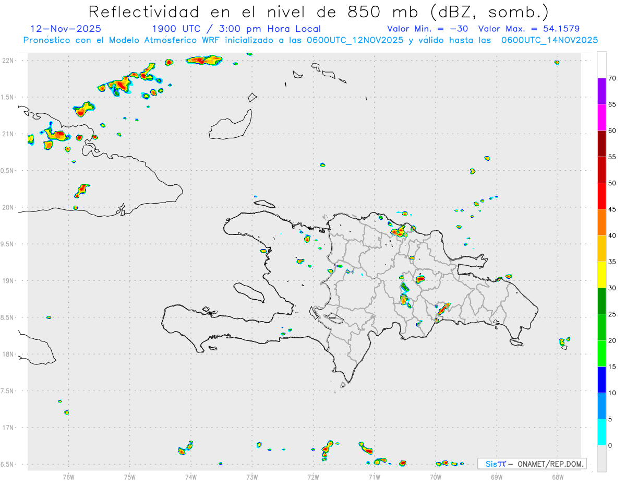
Task: Click the 'ONAMET/REP.DOM.' credit label
Action: (551, 464)
